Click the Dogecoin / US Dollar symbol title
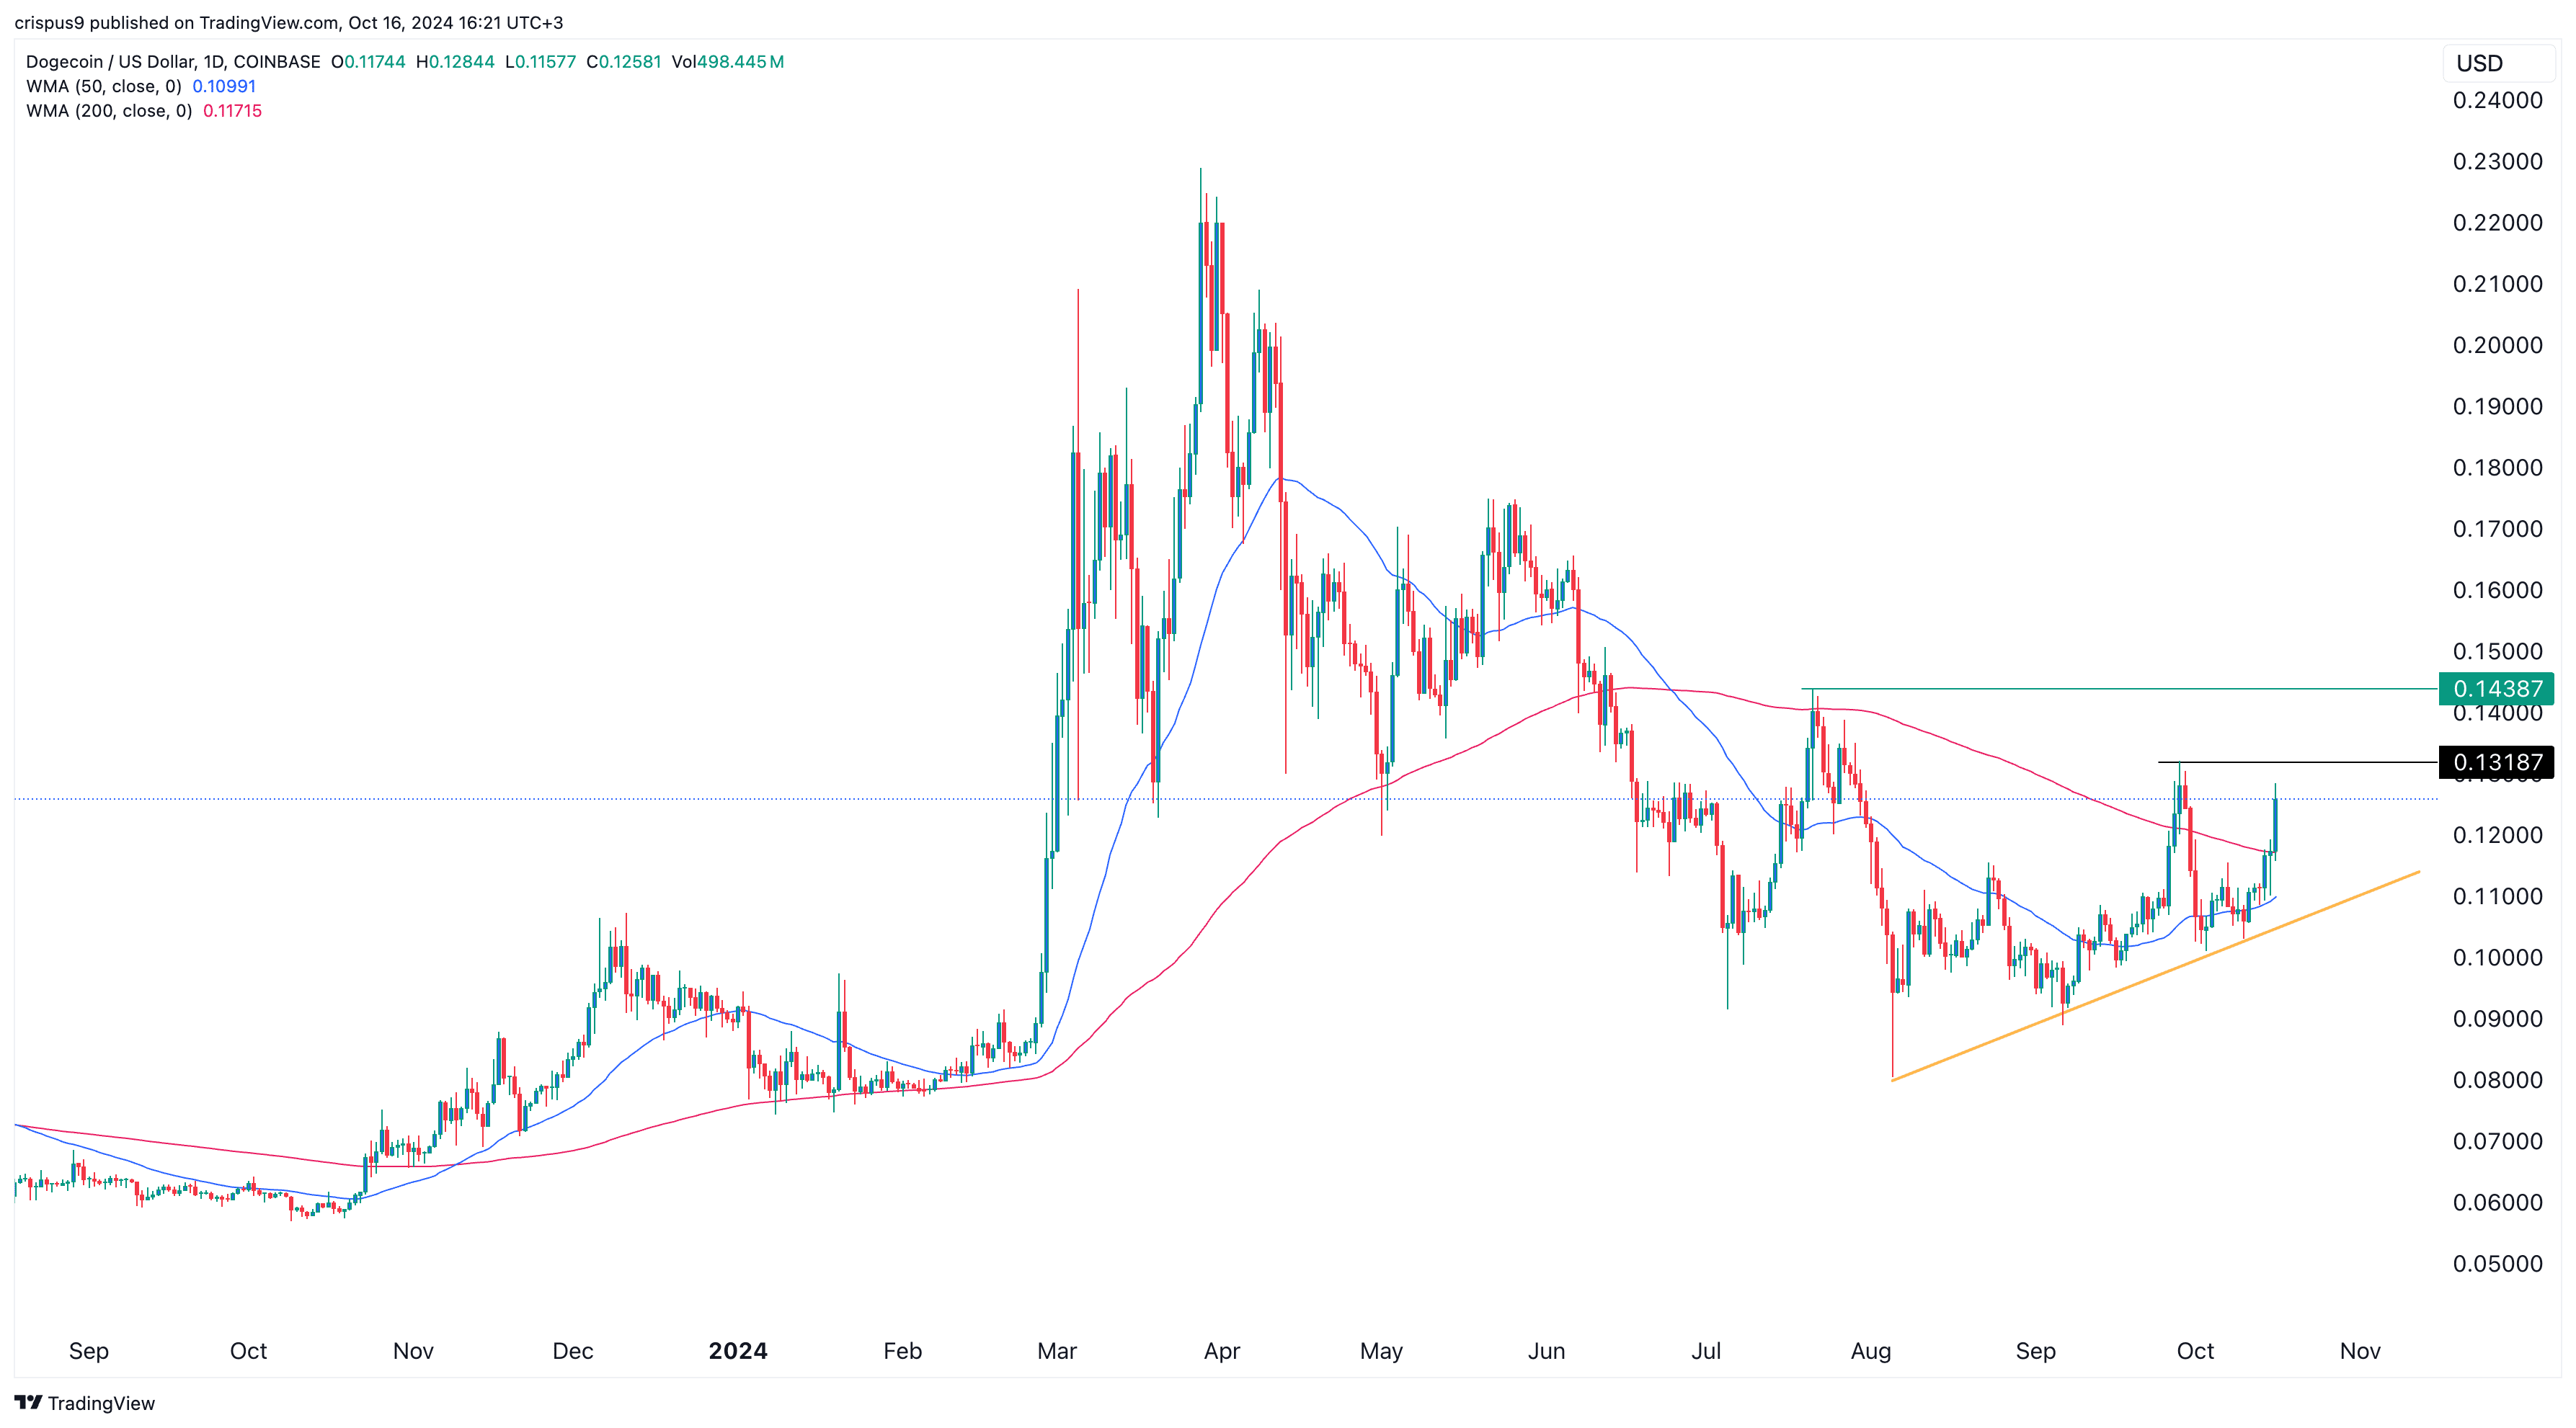Screen dimensions: 2576x1428 click(x=173, y=62)
